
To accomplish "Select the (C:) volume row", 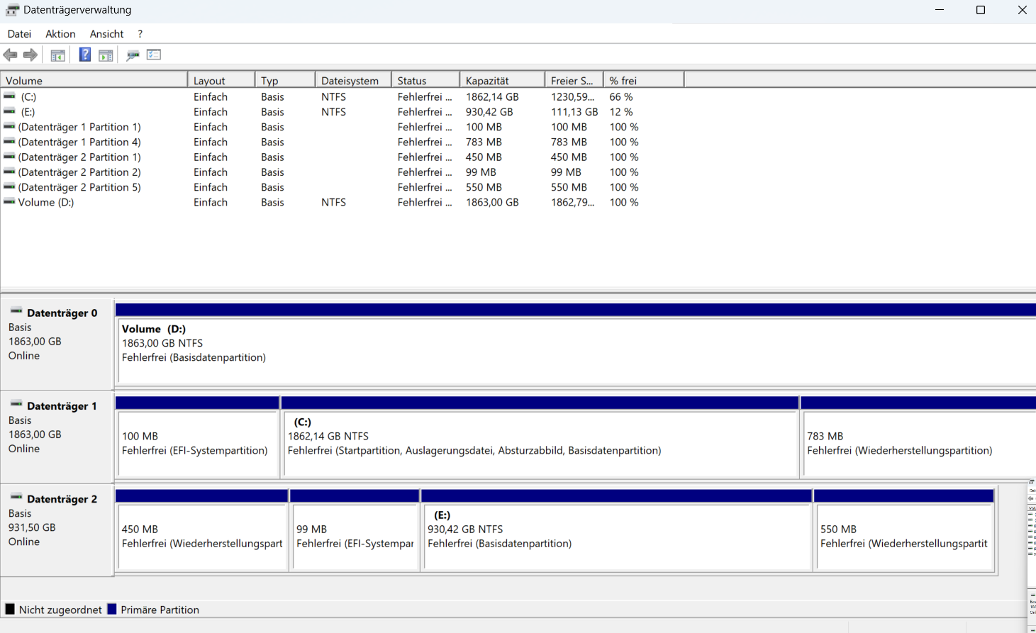I will (x=342, y=96).
